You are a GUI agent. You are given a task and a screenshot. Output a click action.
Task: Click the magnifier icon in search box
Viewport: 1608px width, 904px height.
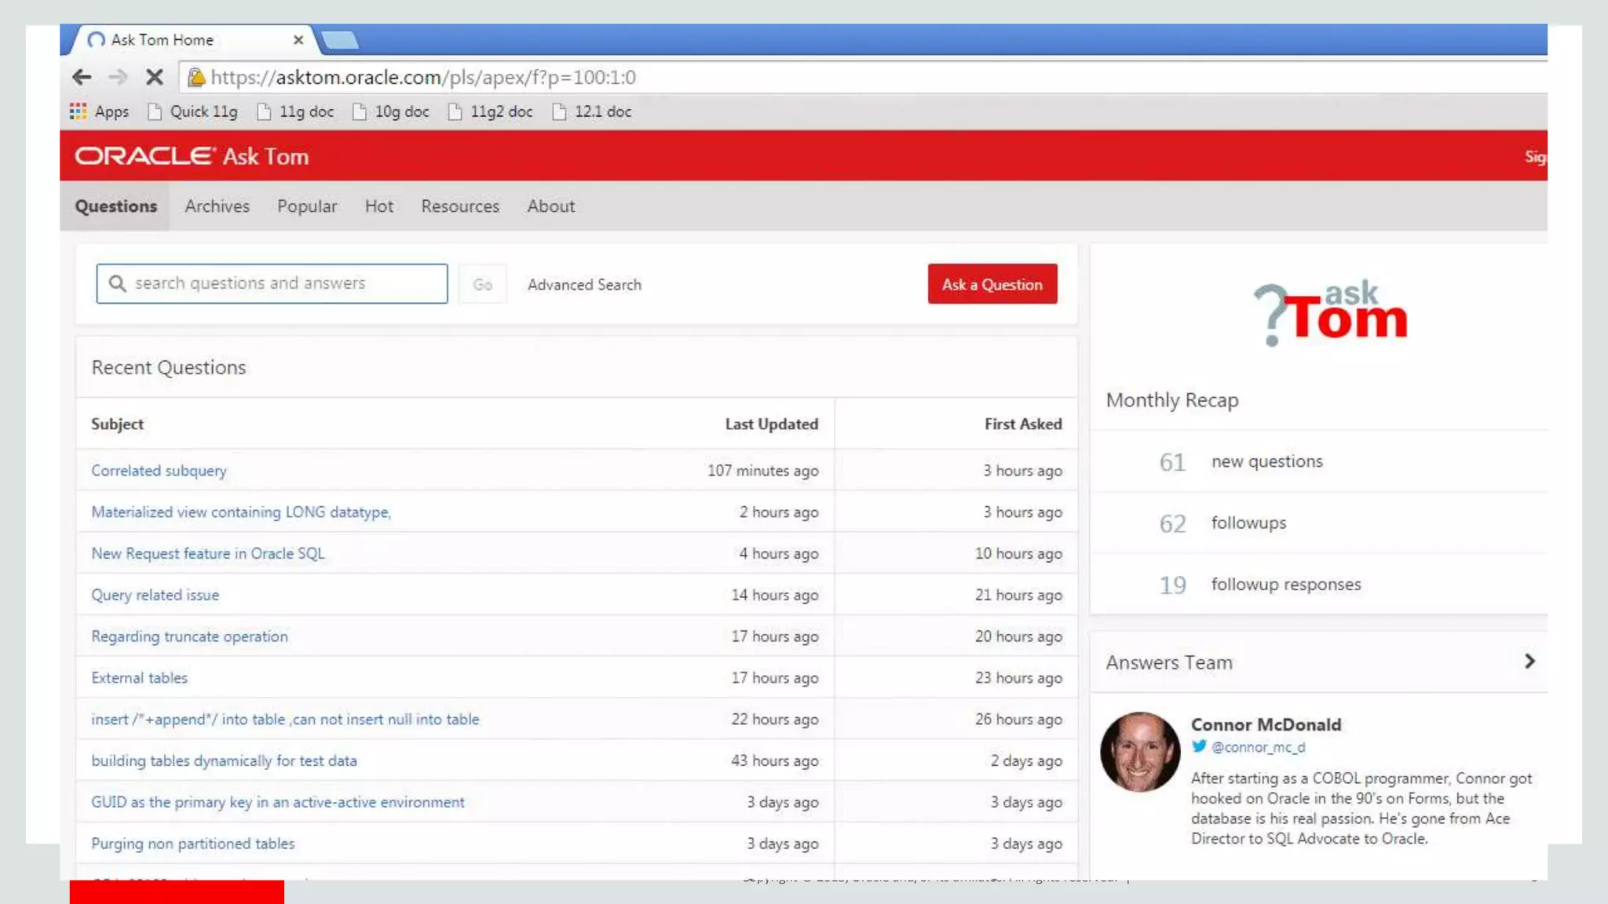pyautogui.click(x=117, y=283)
